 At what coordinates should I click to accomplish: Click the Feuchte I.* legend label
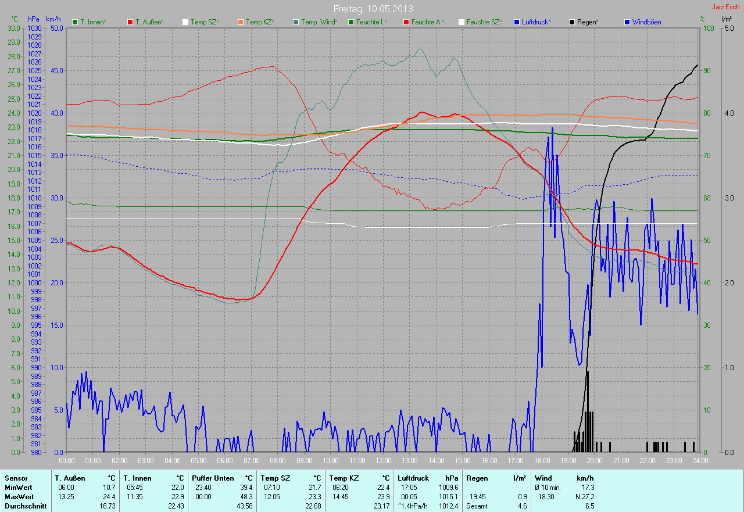[x=371, y=22]
